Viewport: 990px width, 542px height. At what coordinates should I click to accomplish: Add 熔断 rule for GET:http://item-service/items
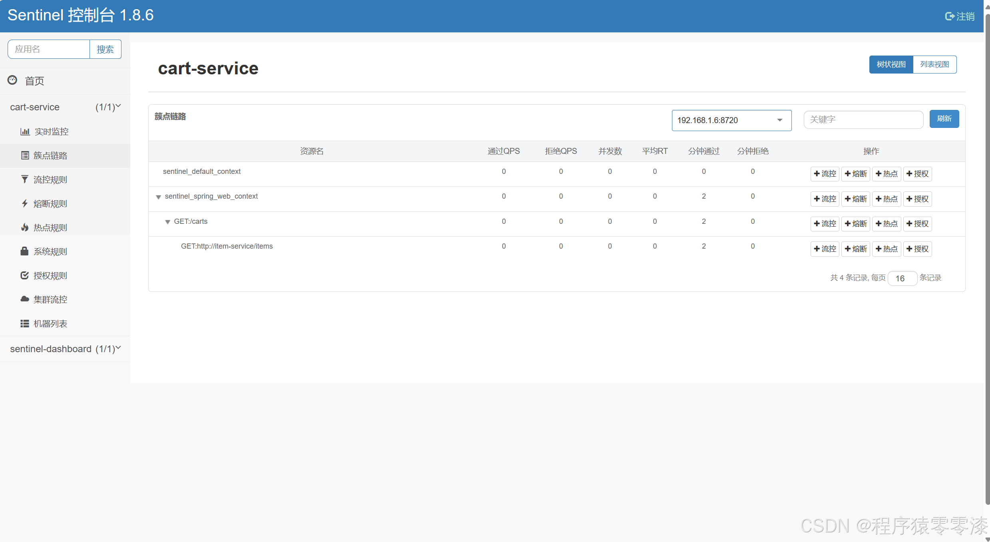coord(856,249)
